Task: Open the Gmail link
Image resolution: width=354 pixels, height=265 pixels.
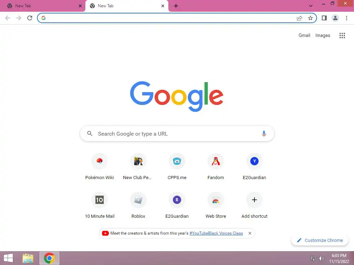Action: pyautogui.click(x=304, y=36)
